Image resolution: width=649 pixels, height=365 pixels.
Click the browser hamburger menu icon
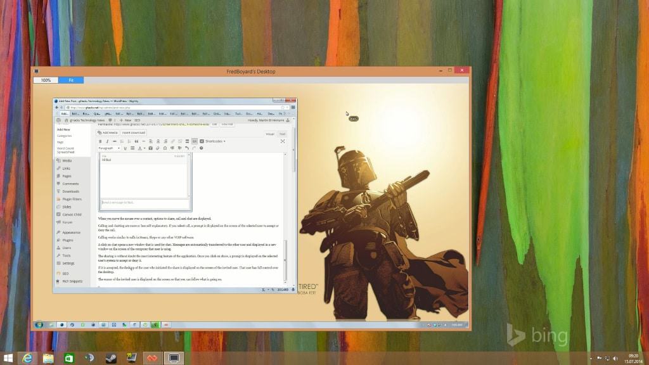pyautogui.click(x=293, y=108)
